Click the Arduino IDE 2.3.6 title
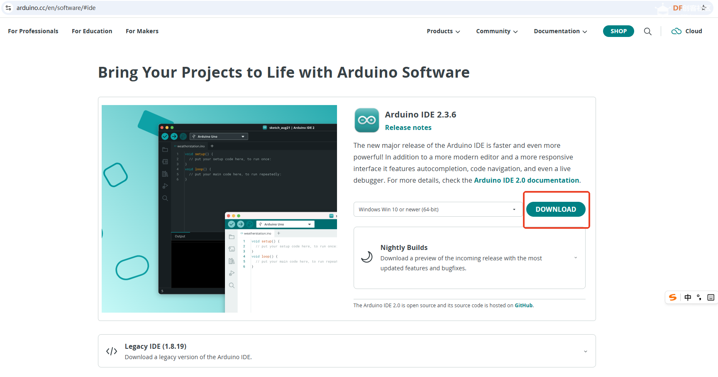Image resolution: width=718 pixels, height=377 pixels. click(x=420, y=115)
